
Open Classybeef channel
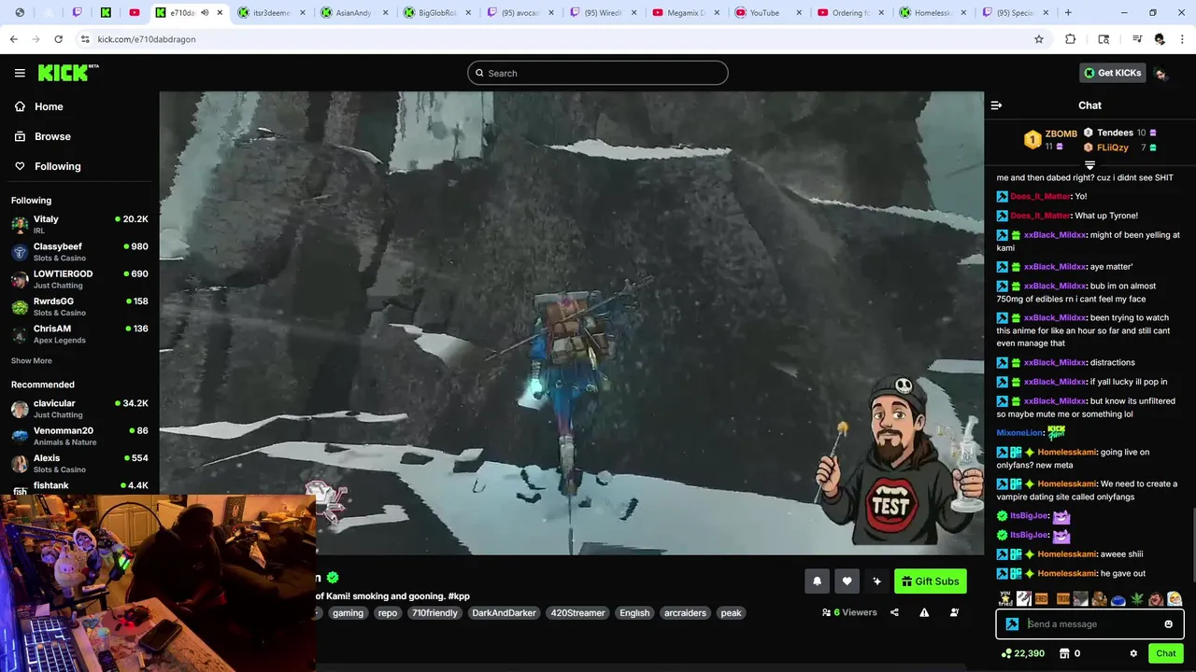pos(79,252)
